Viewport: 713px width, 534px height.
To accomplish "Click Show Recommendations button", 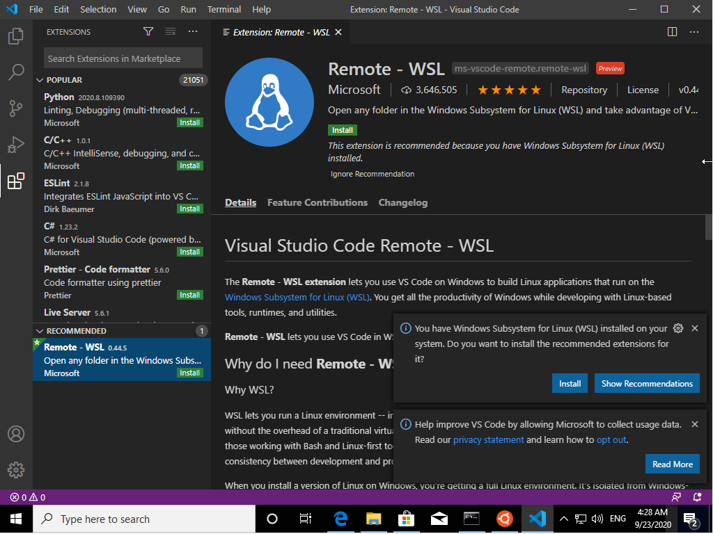I will coord(647,384).
